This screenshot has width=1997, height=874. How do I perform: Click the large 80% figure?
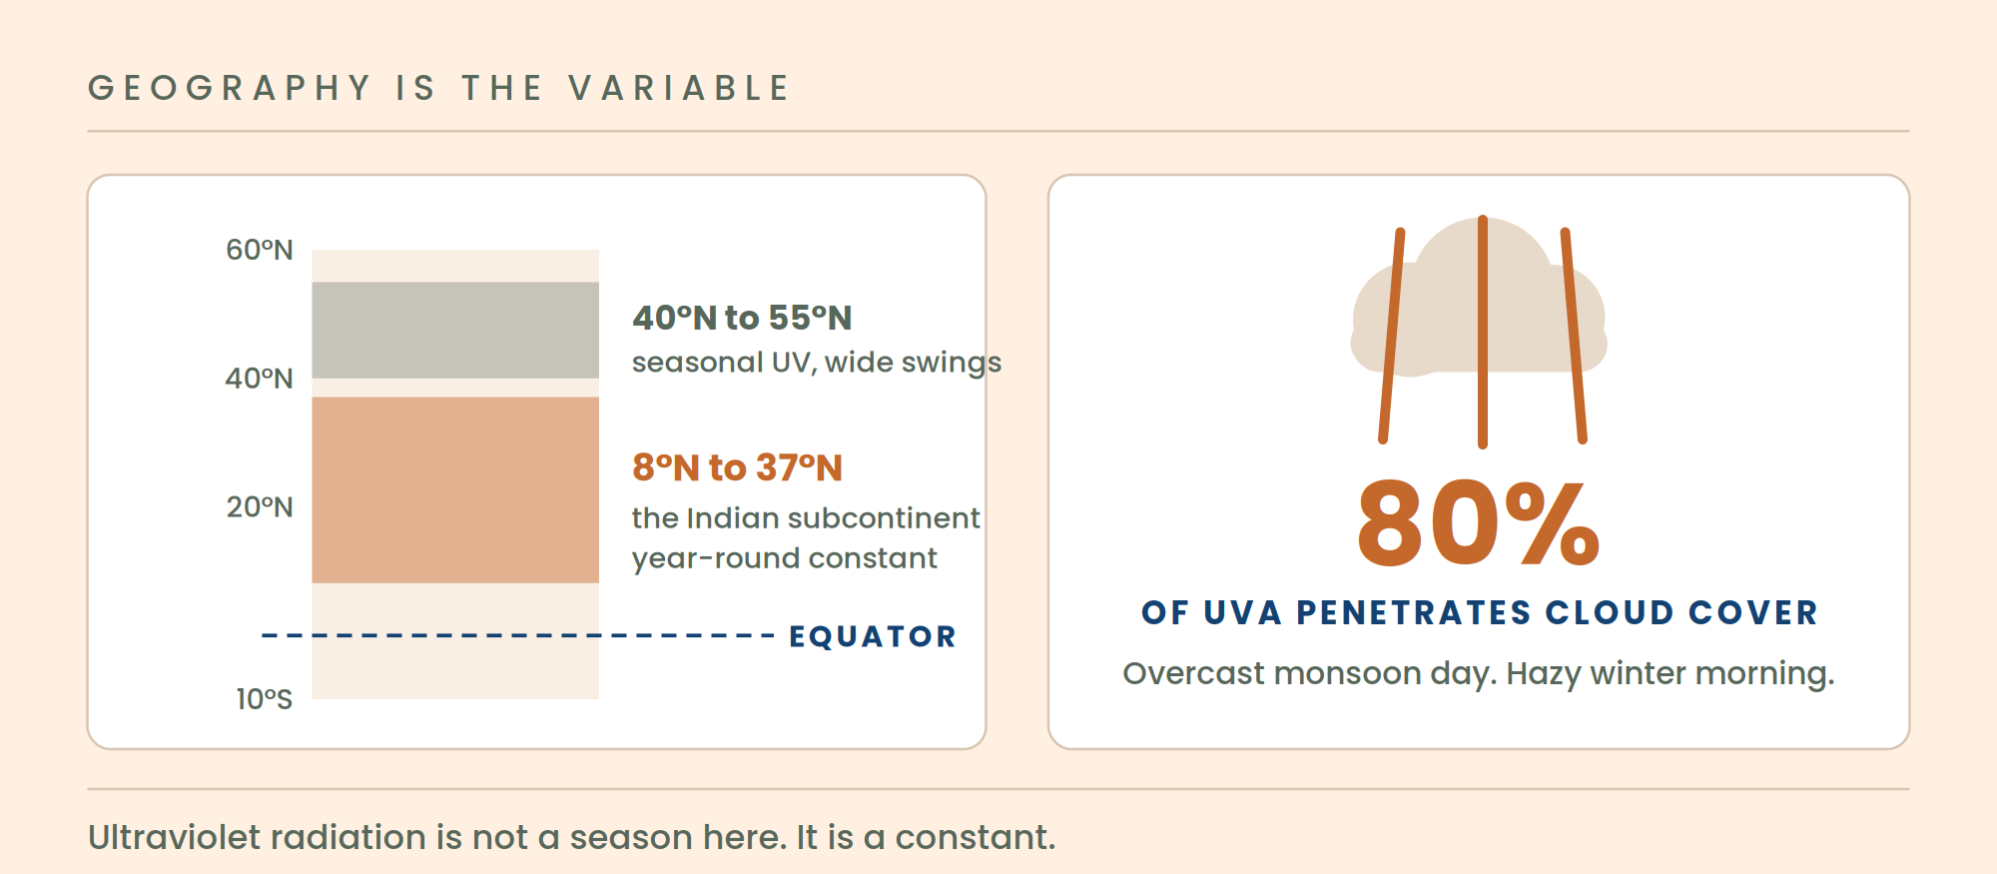(1479, 523)
